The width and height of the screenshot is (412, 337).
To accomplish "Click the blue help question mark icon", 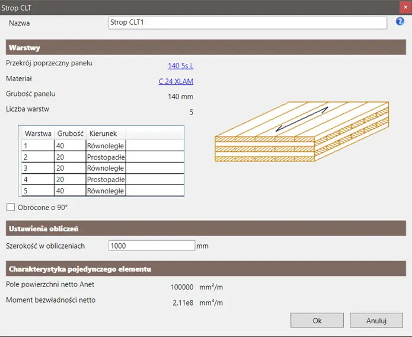I will (x=400, y=22).
